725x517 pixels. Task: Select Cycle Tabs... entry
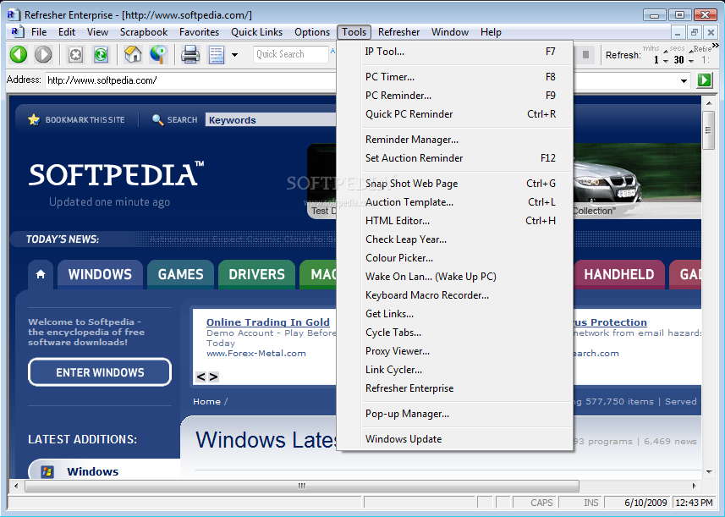pos(455,333)
